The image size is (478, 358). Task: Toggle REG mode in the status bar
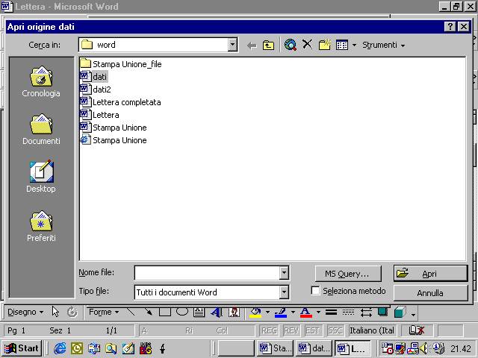coord(269,330)
